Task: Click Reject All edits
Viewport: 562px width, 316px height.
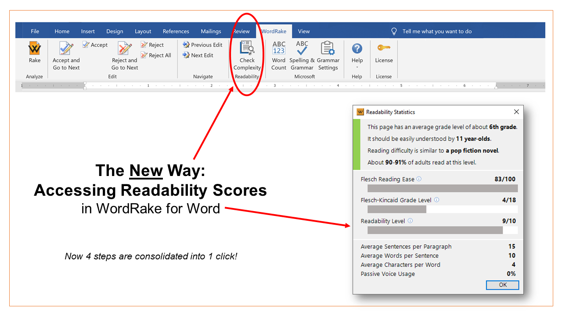Action: coord(156,55)
